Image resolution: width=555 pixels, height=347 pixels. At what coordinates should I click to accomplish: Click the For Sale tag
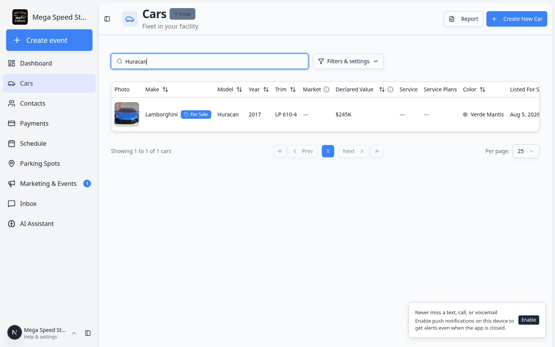[x=196, y=115]
